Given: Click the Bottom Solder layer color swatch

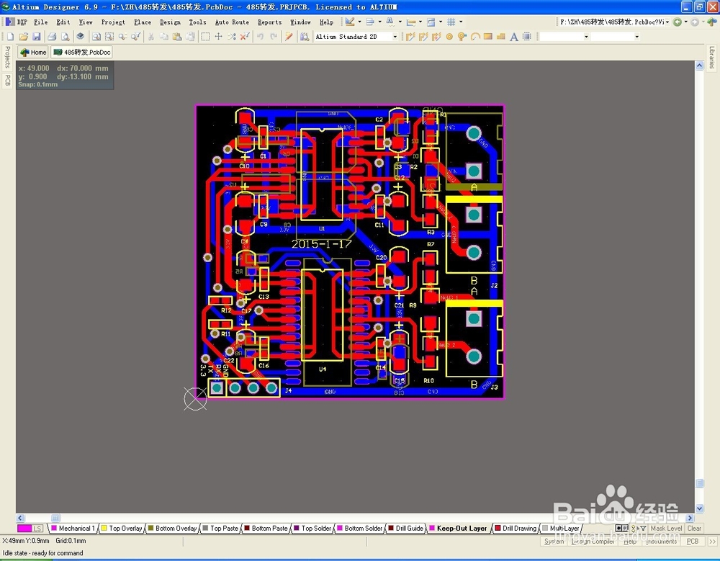Looking at the screenshot, I should tap(340, 529).
